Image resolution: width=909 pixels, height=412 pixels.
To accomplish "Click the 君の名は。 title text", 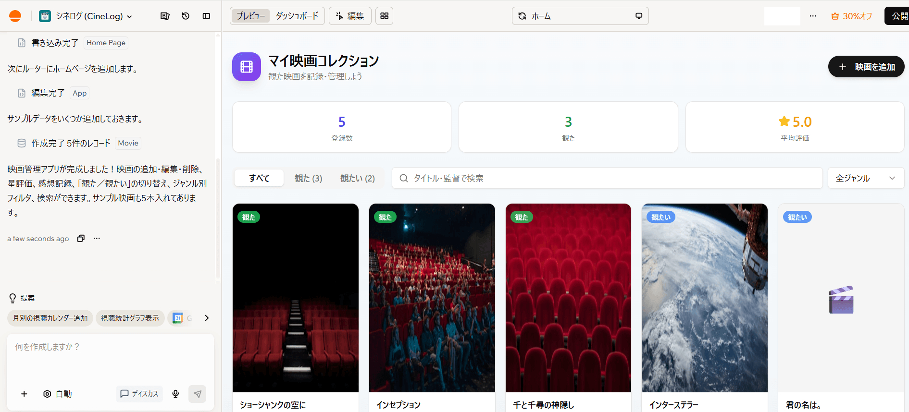I will [x=803, y=405].
